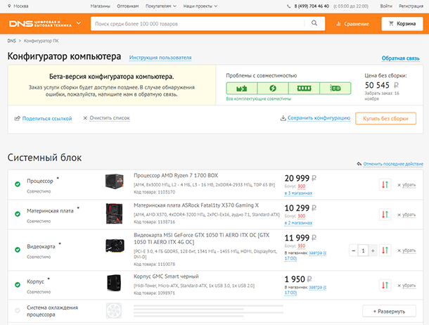Viewport: 429px width, 325px height.
Task: Open the MSI GeForce GTX 1050 Ti thumbnail
Action: pyautogui.click(x=115, y=246)
